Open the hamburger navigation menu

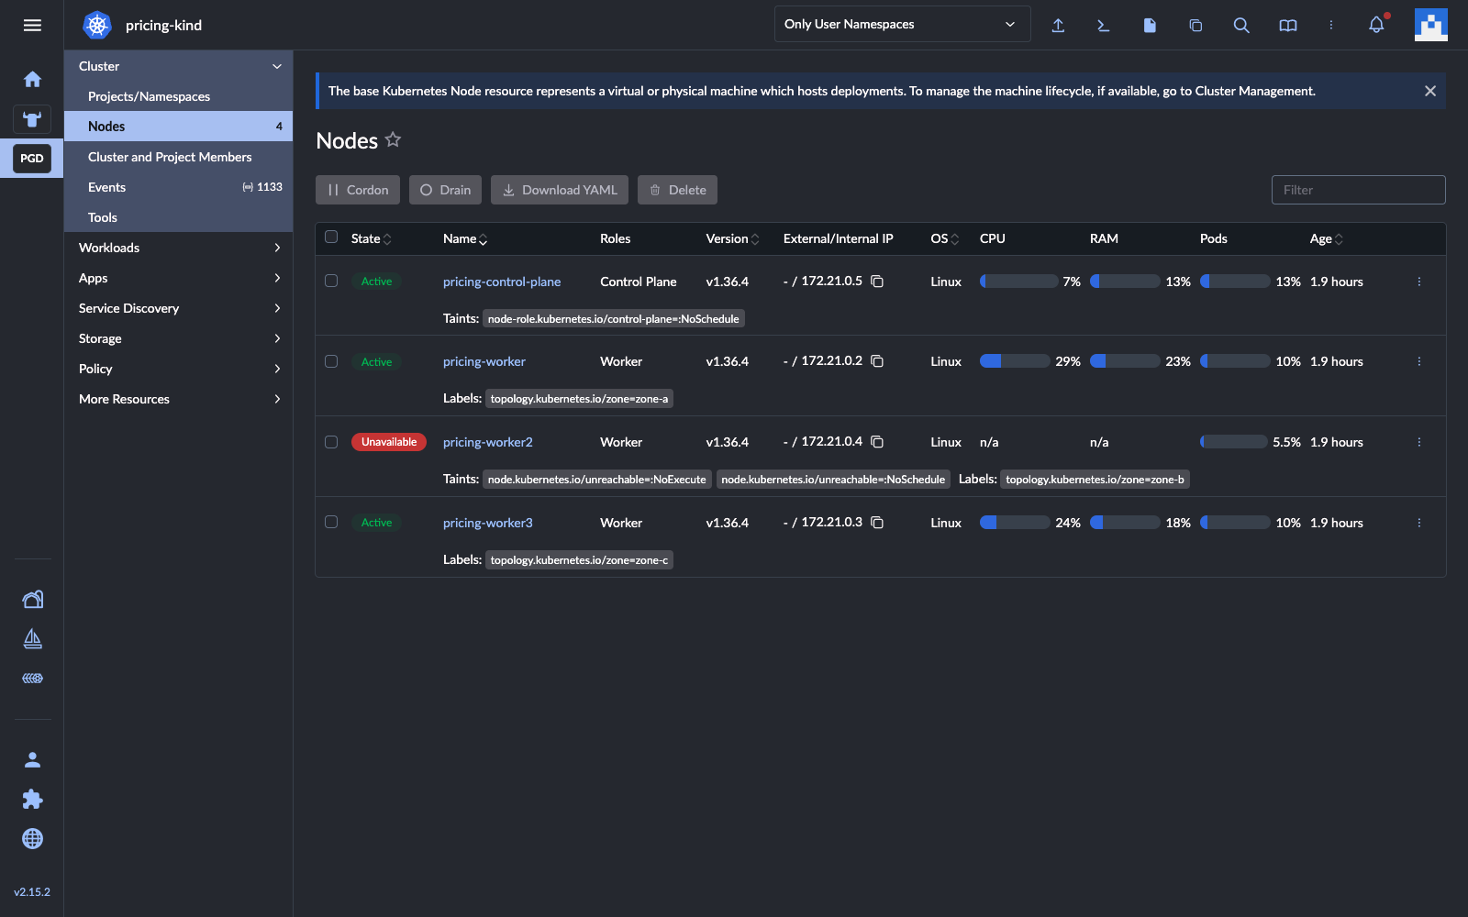click(x=32, y=25)
